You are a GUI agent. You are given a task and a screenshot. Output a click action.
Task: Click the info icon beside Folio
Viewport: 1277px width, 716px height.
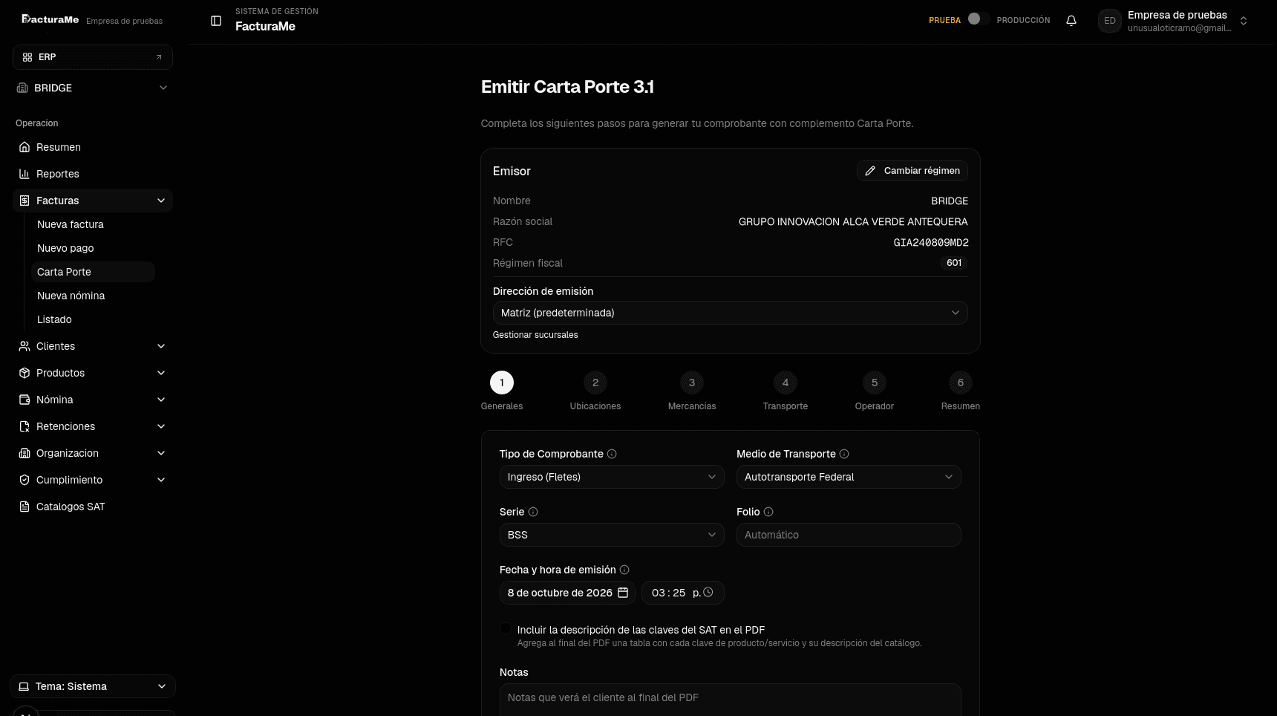[768, 512]
